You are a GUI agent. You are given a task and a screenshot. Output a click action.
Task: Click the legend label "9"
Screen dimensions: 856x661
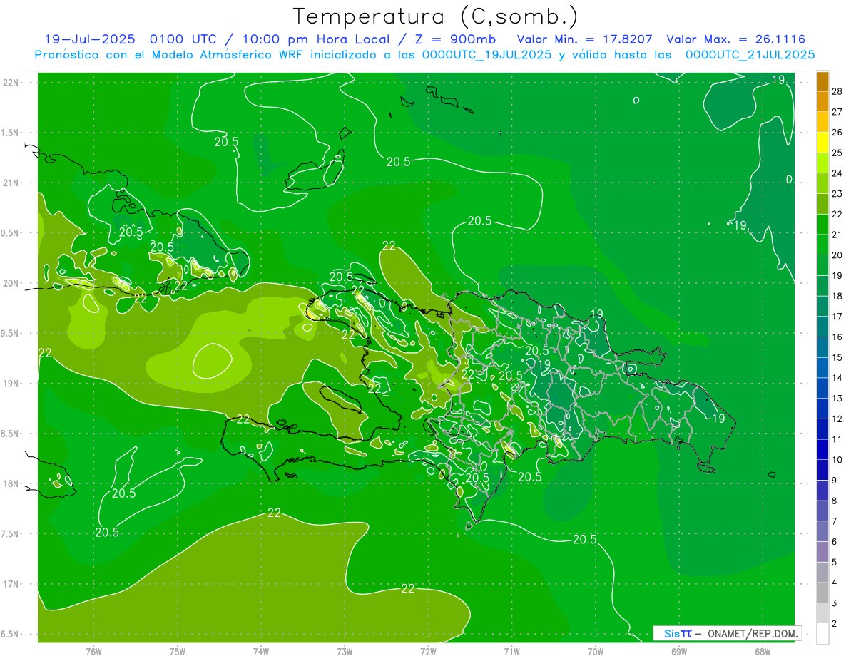pos(835,481)
